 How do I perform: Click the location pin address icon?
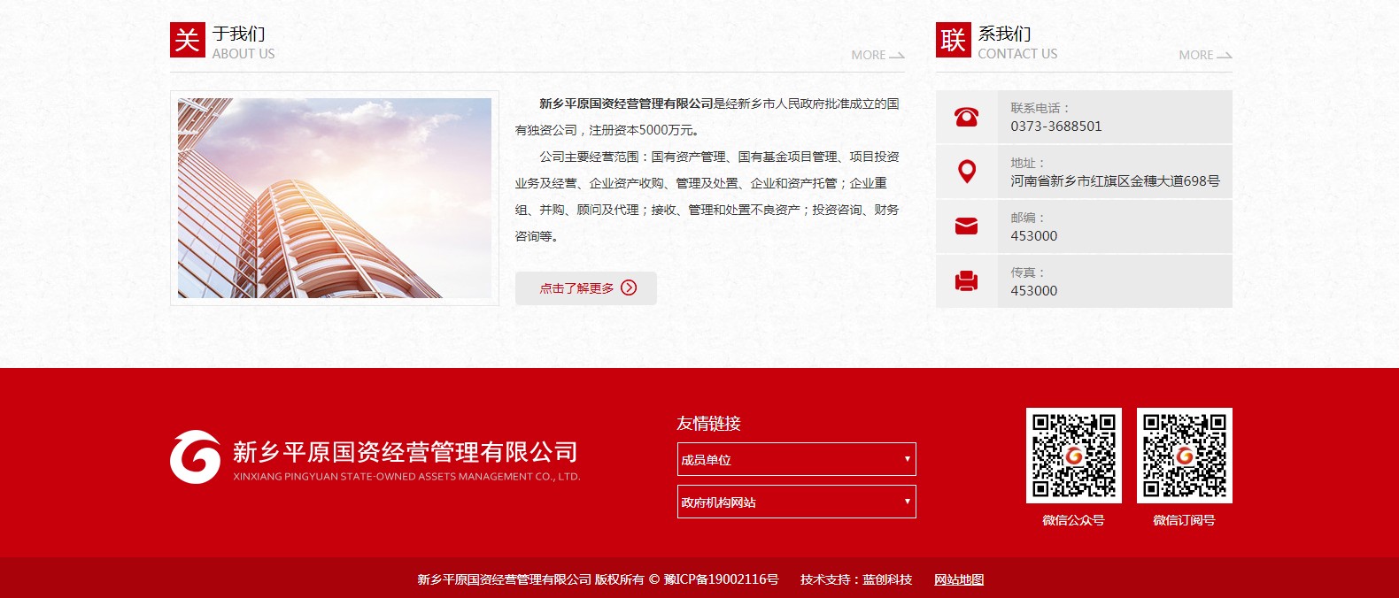click(967, 172)
